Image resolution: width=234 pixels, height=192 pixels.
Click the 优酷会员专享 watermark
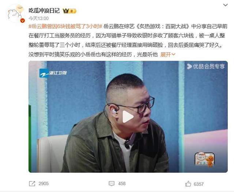206,66
